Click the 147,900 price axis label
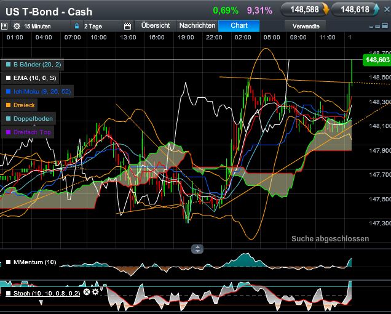 pyautogui.click(x=380, y=150)
